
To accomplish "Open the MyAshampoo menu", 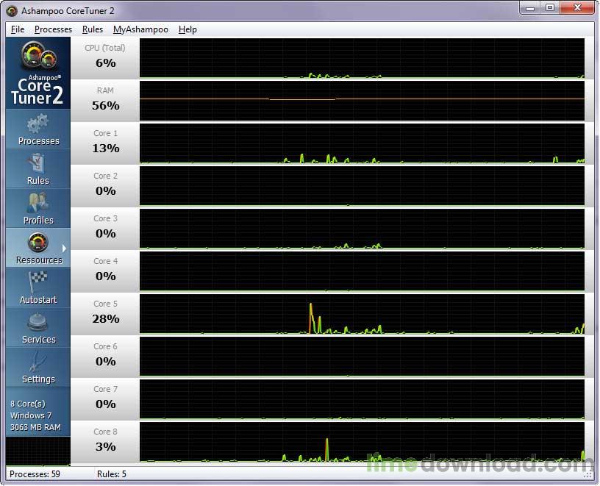I will click(x=140, y=29).
